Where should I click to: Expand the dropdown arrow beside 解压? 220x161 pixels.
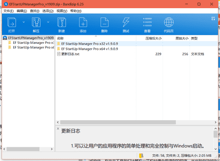click(48, 22)
